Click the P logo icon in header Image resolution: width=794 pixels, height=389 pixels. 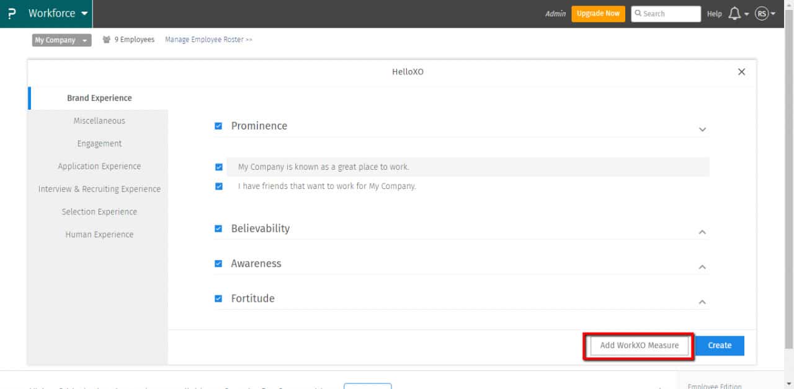click(x=12, y=14)
